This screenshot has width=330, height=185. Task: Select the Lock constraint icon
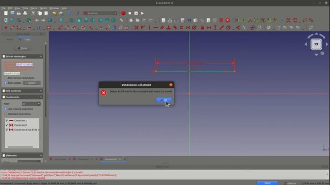pos(202,27)
